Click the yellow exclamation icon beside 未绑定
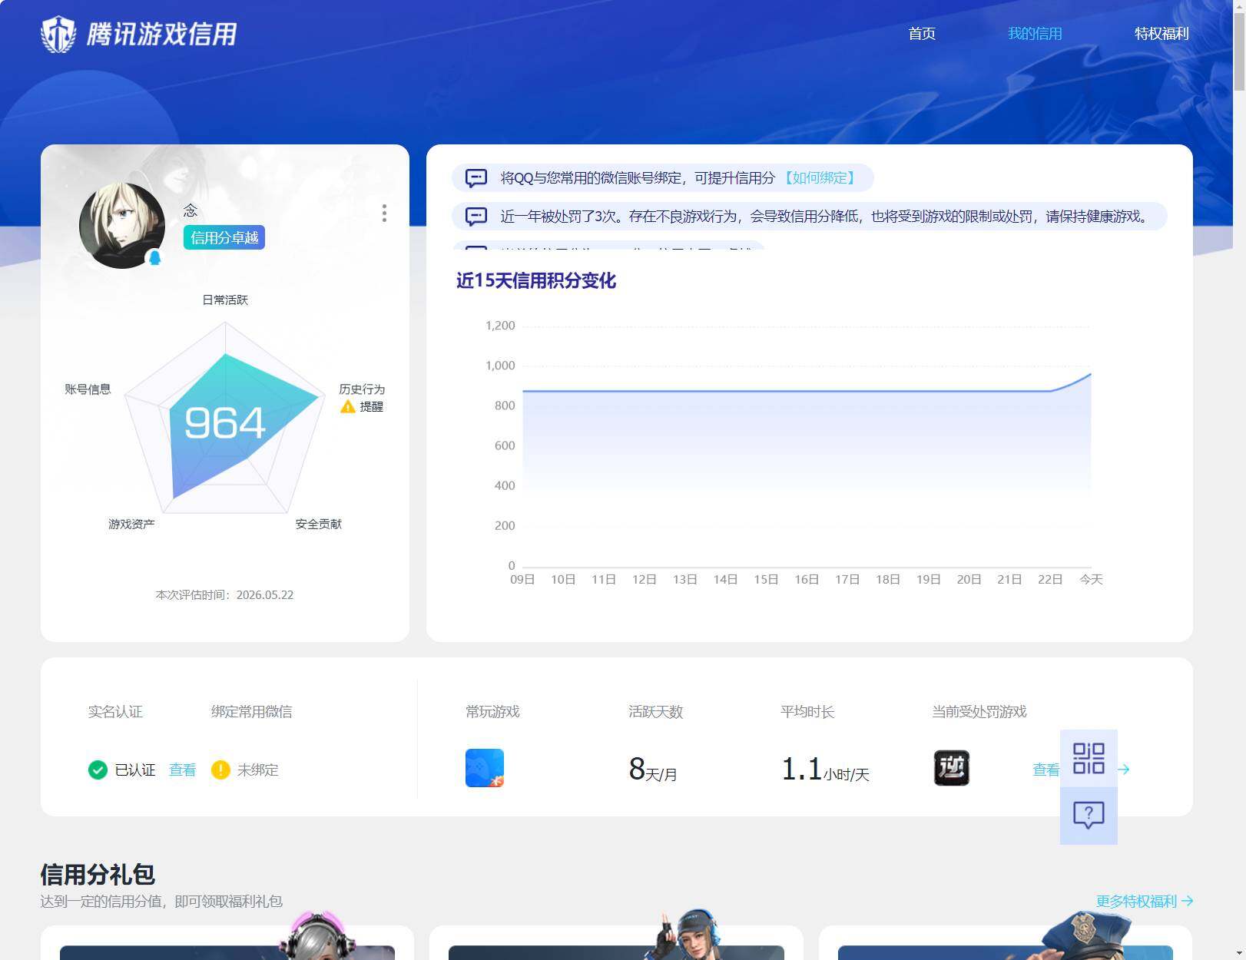The width and height of the screenshot is (1246, 960). coord(220,770)
